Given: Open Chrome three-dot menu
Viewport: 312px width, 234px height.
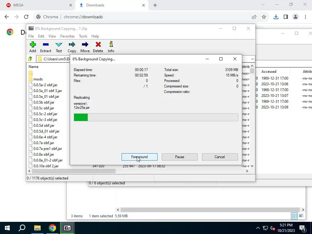Looking at the screenshot, I should click(x=305, y=17).
